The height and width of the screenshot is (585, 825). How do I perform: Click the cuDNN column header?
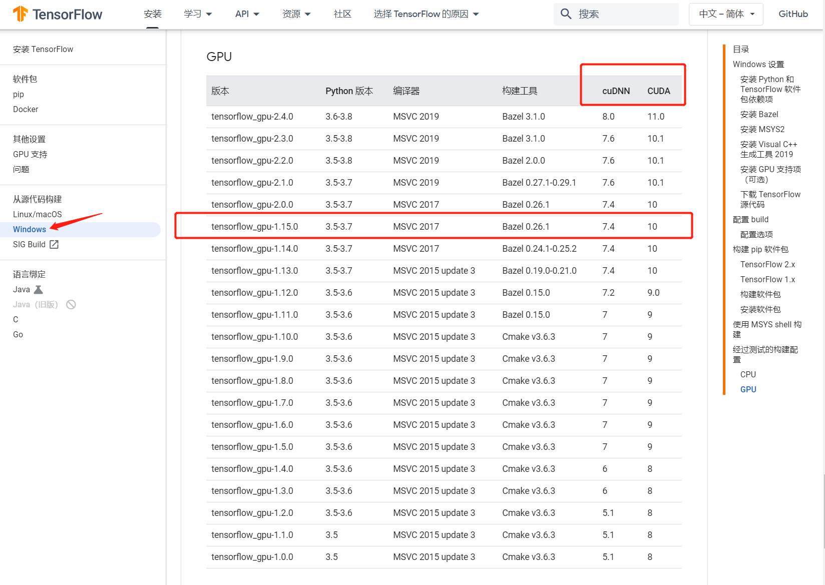(616, 91)
